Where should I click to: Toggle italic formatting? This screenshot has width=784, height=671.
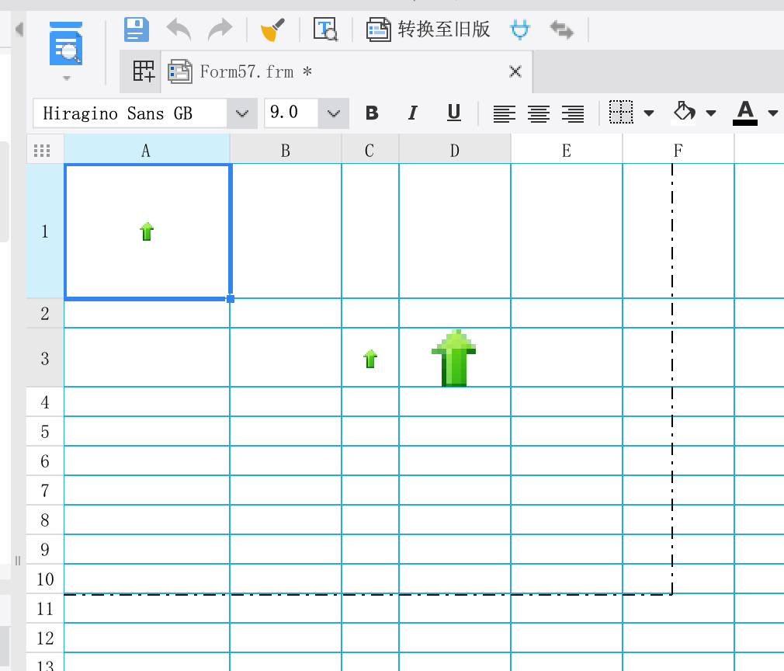412,113
